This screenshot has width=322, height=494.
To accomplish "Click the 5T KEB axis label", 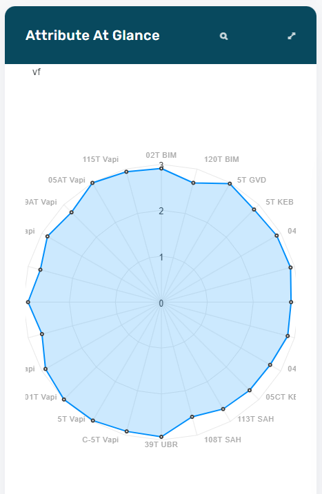I will click(x=279, y=202).
